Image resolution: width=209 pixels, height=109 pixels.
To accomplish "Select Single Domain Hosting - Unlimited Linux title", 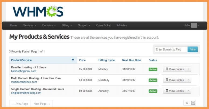I will 37,89.
